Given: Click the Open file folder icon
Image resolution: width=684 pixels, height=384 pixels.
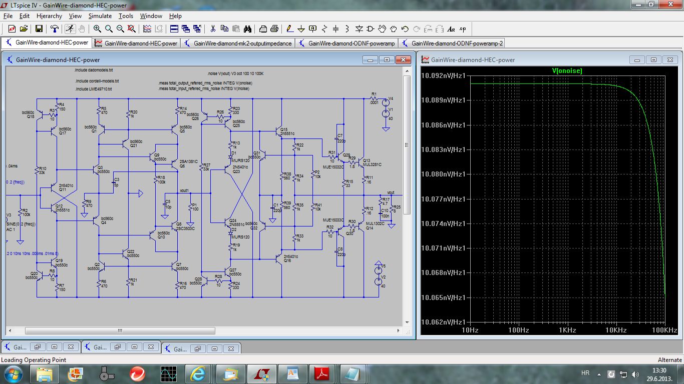Looking at the screenshot, I should (x=24, y=28).
